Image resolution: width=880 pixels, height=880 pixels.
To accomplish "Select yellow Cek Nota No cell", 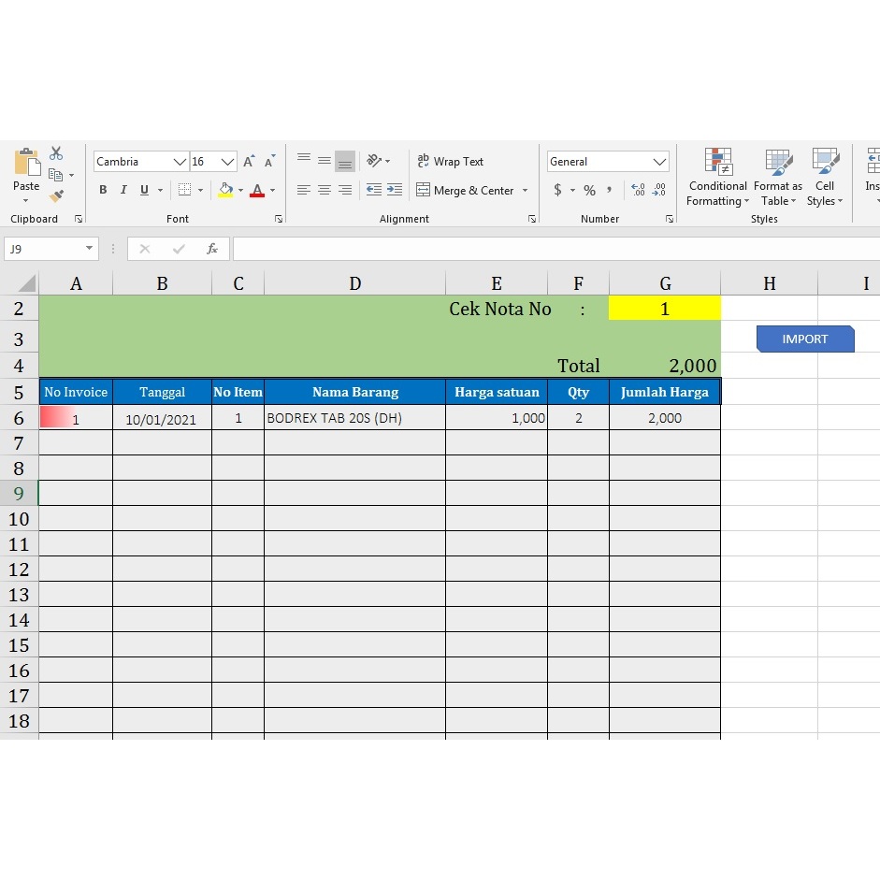I will point(665,309).
